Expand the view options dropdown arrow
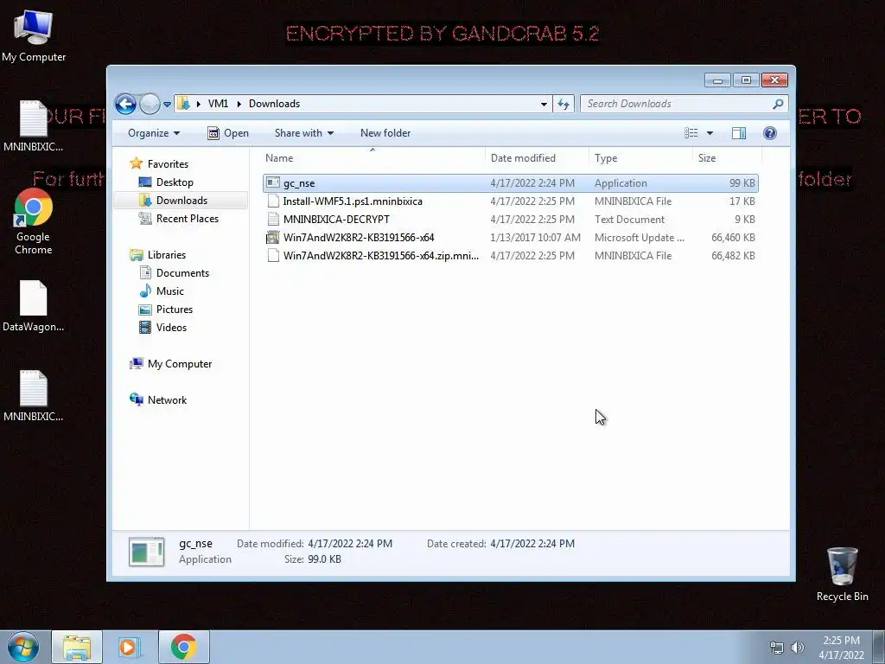The width and height of the screenshot is (885, 664). click(x=710, y=133)
